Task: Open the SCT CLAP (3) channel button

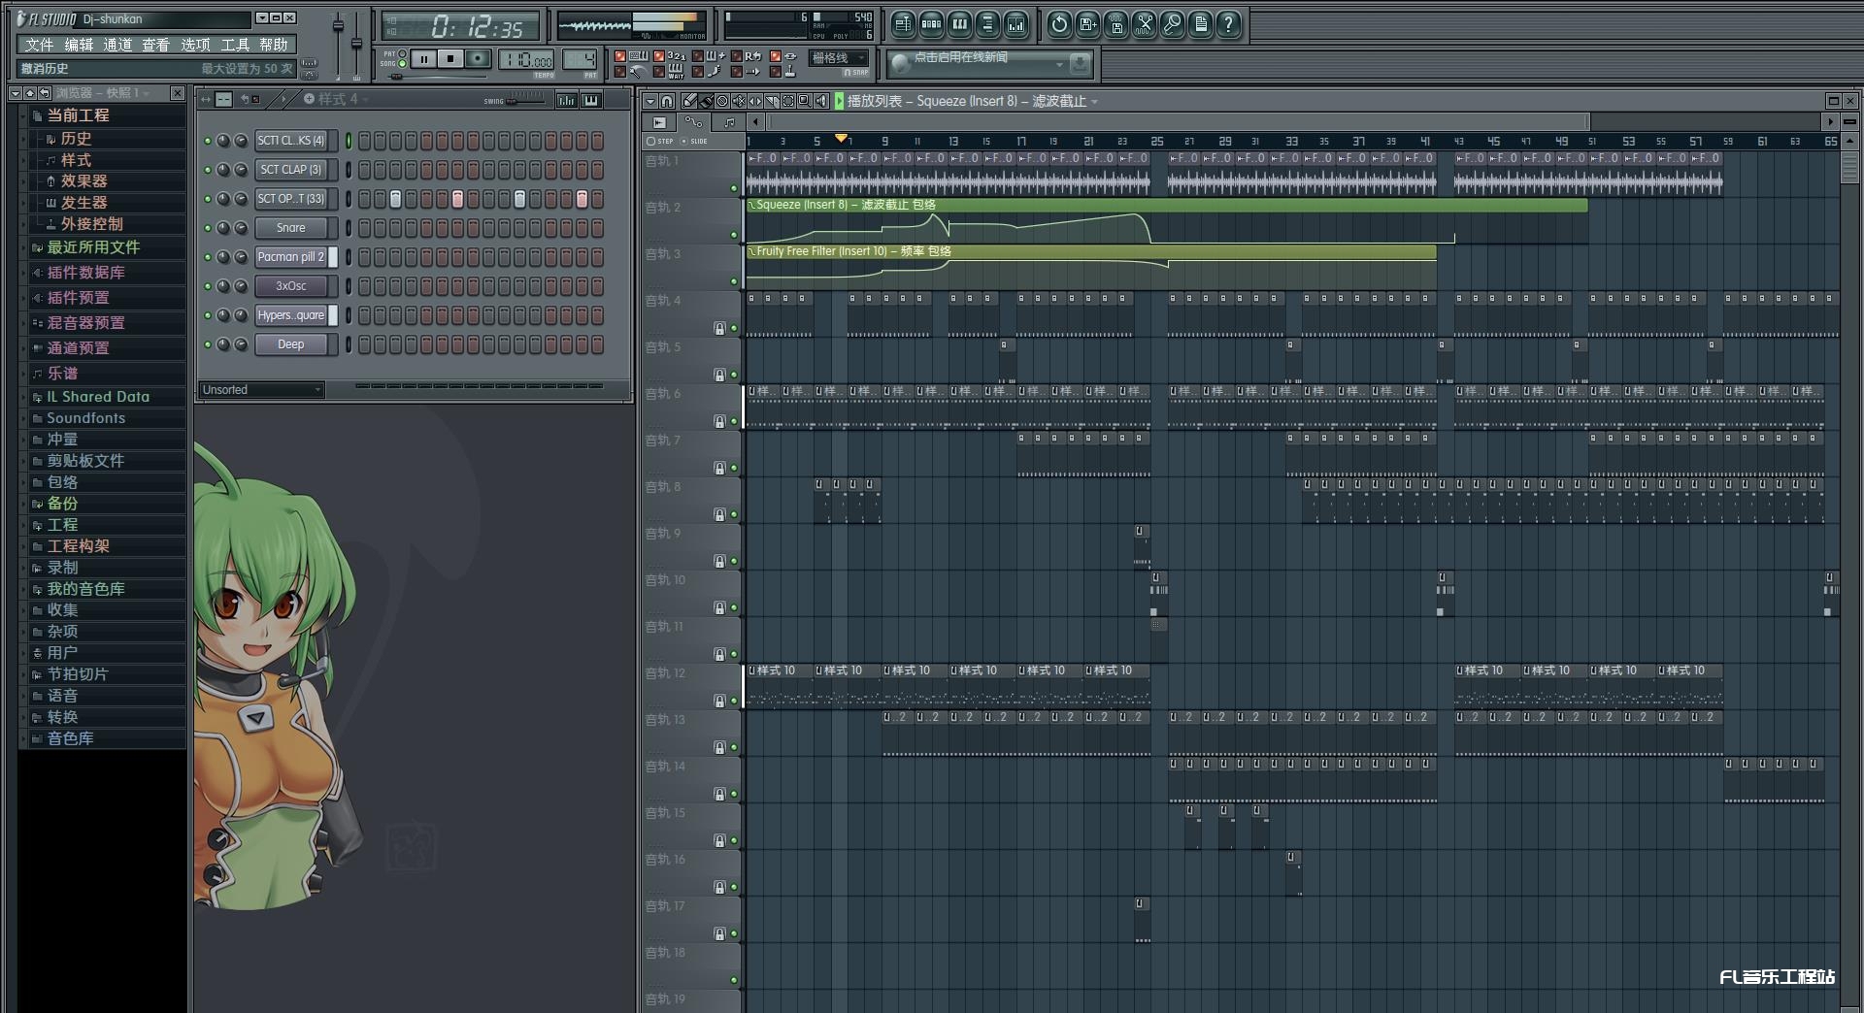Action: pyautogui.click(x=290, y=170)
